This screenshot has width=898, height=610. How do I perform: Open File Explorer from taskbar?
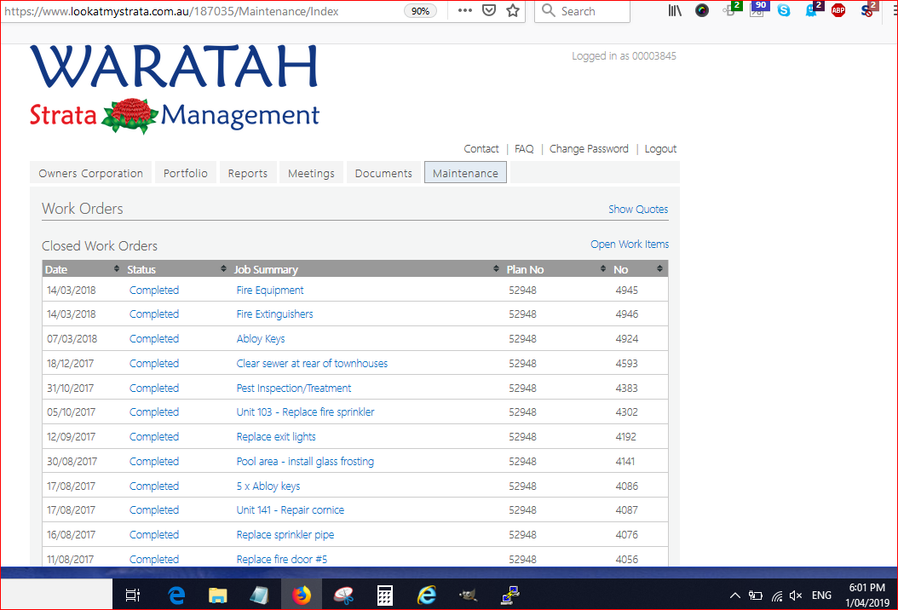pyautogui.click(x=217, y=596)
